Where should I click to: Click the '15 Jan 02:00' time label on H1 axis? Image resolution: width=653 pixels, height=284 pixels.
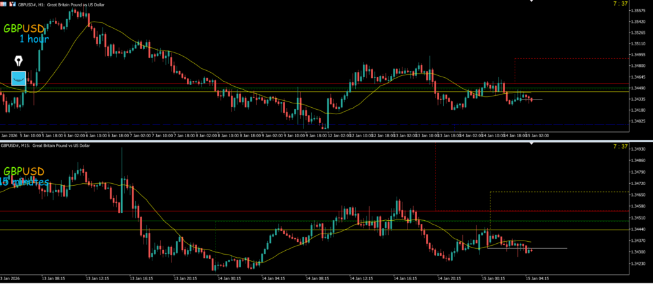[x=538, y=135]
